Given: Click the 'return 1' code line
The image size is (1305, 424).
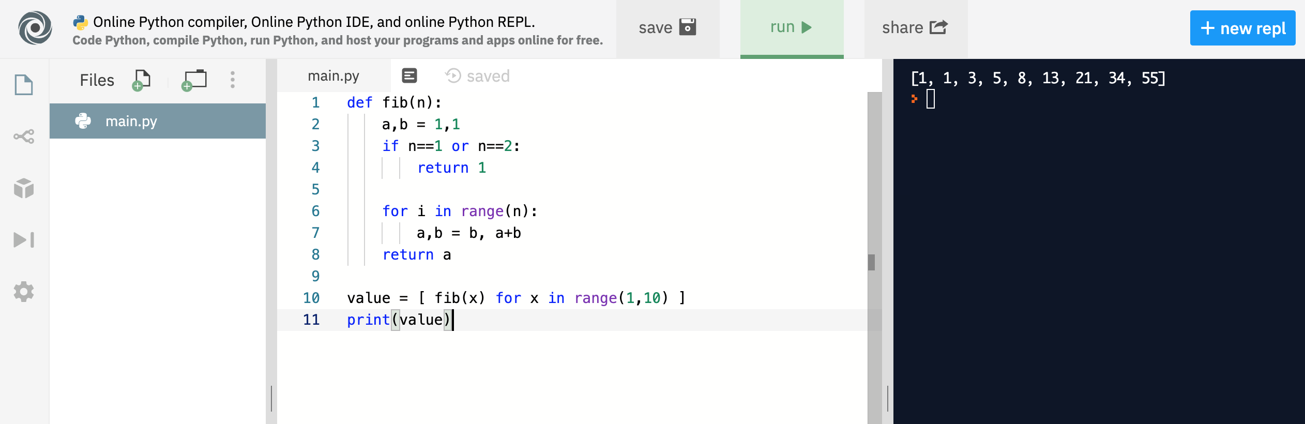Looking at the screenshot, I should pos(451,168).
